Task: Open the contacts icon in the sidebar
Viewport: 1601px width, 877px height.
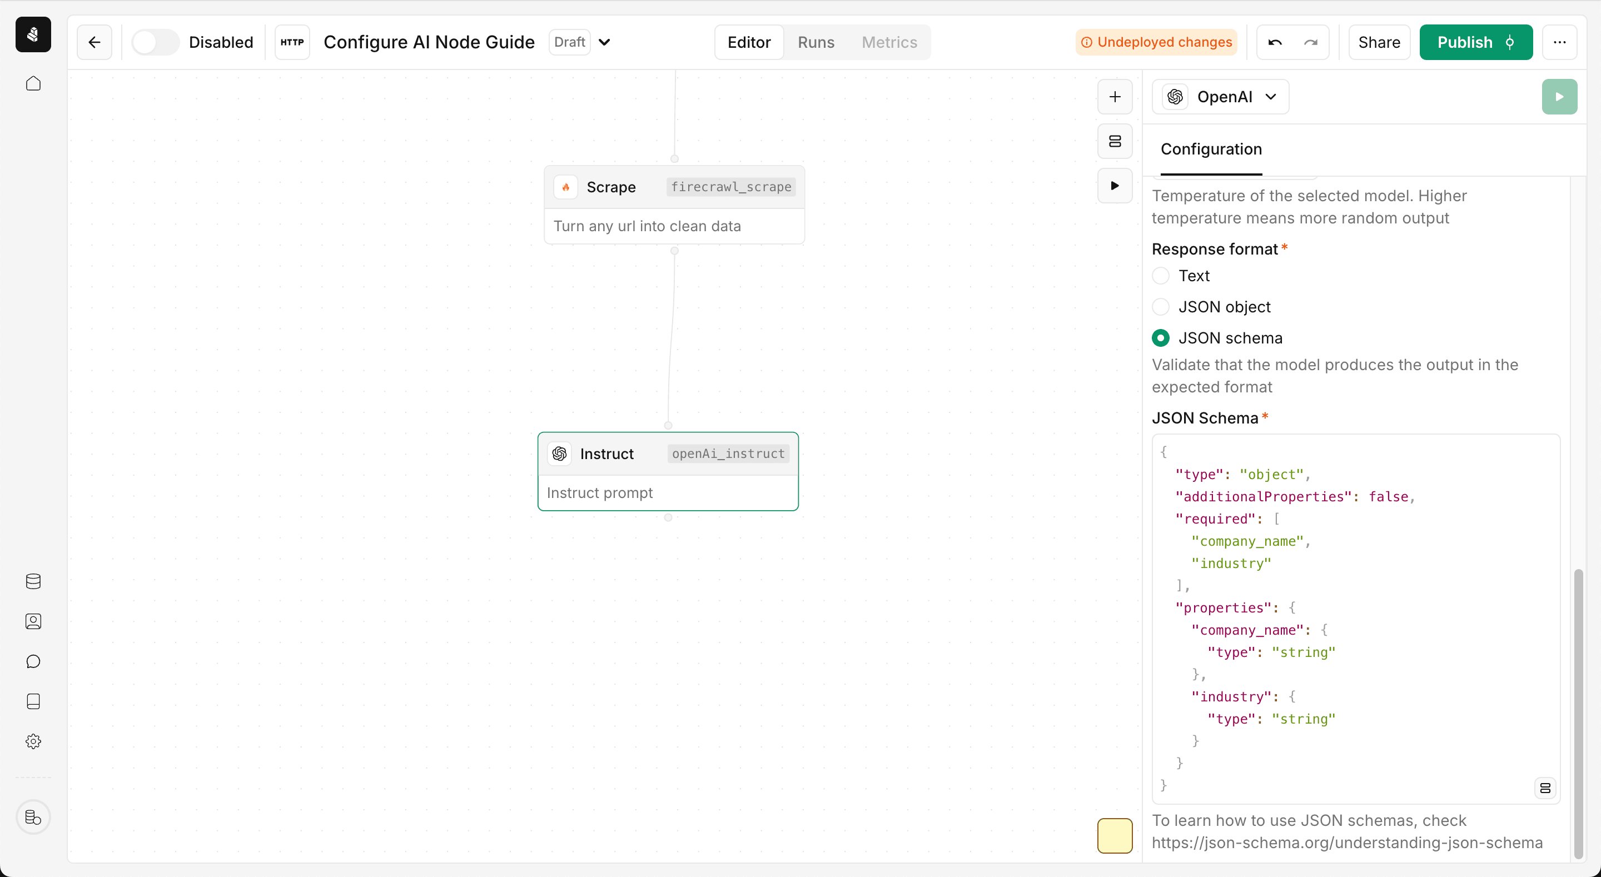Action: [x=33, y=621]
